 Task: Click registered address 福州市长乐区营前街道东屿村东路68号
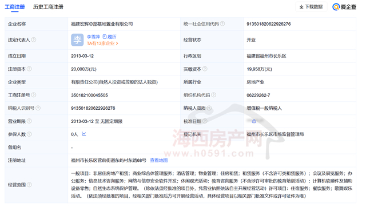(x=109, y=160)
